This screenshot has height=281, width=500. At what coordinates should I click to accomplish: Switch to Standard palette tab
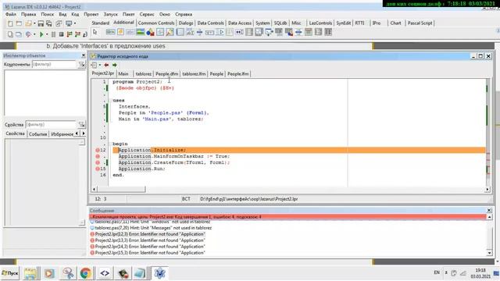coord(101,23)
